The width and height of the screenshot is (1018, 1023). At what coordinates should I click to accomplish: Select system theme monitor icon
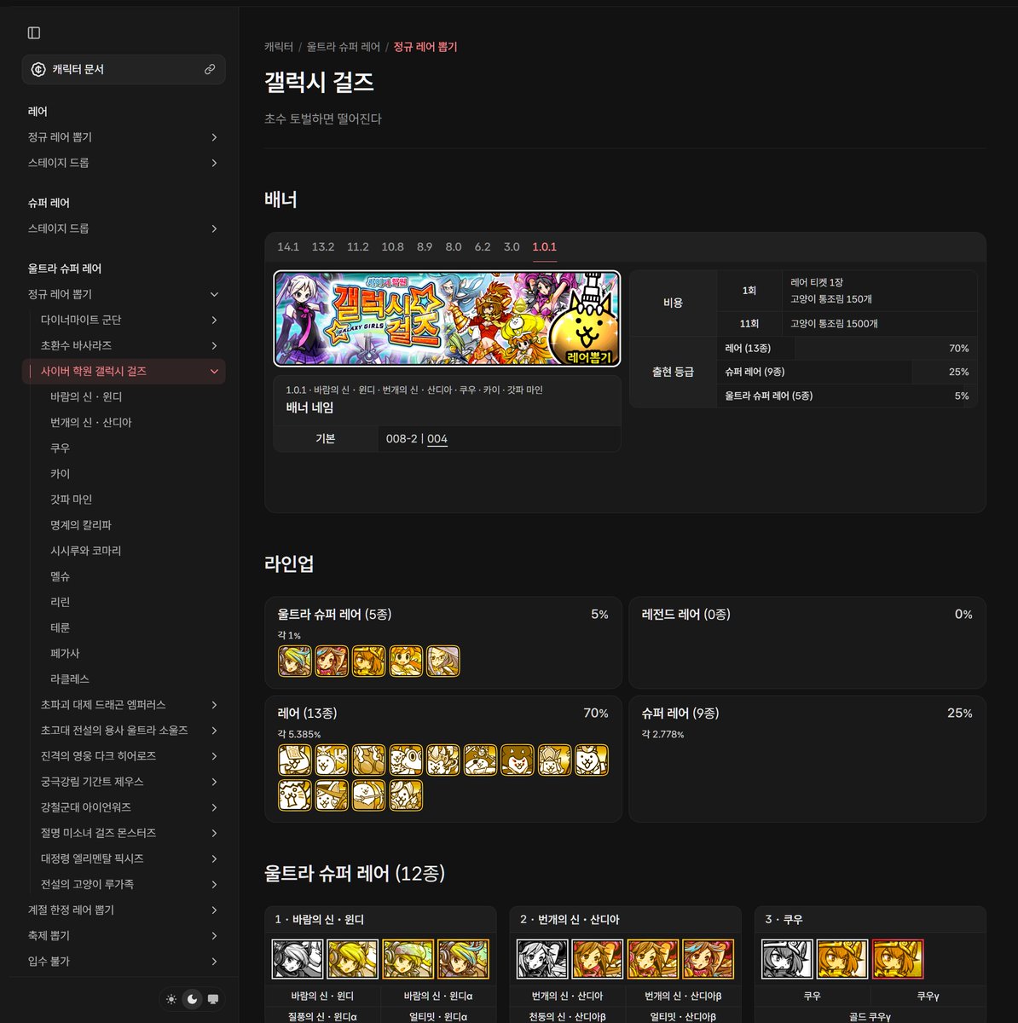click(213, 999)
